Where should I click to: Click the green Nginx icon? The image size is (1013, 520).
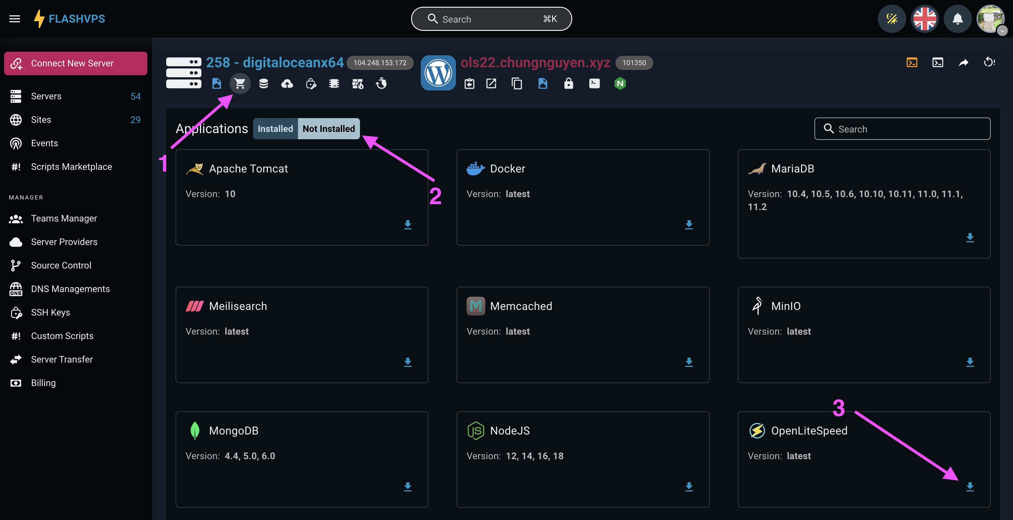(620, 83)
